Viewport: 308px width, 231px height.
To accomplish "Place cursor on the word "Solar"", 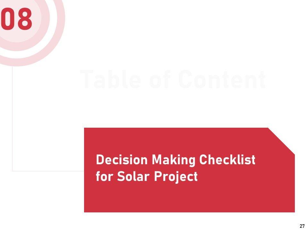I will [x=132, y=176].
